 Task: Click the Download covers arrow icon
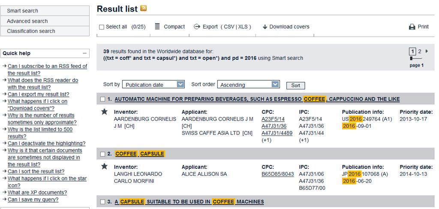click(x=265, y=27)
